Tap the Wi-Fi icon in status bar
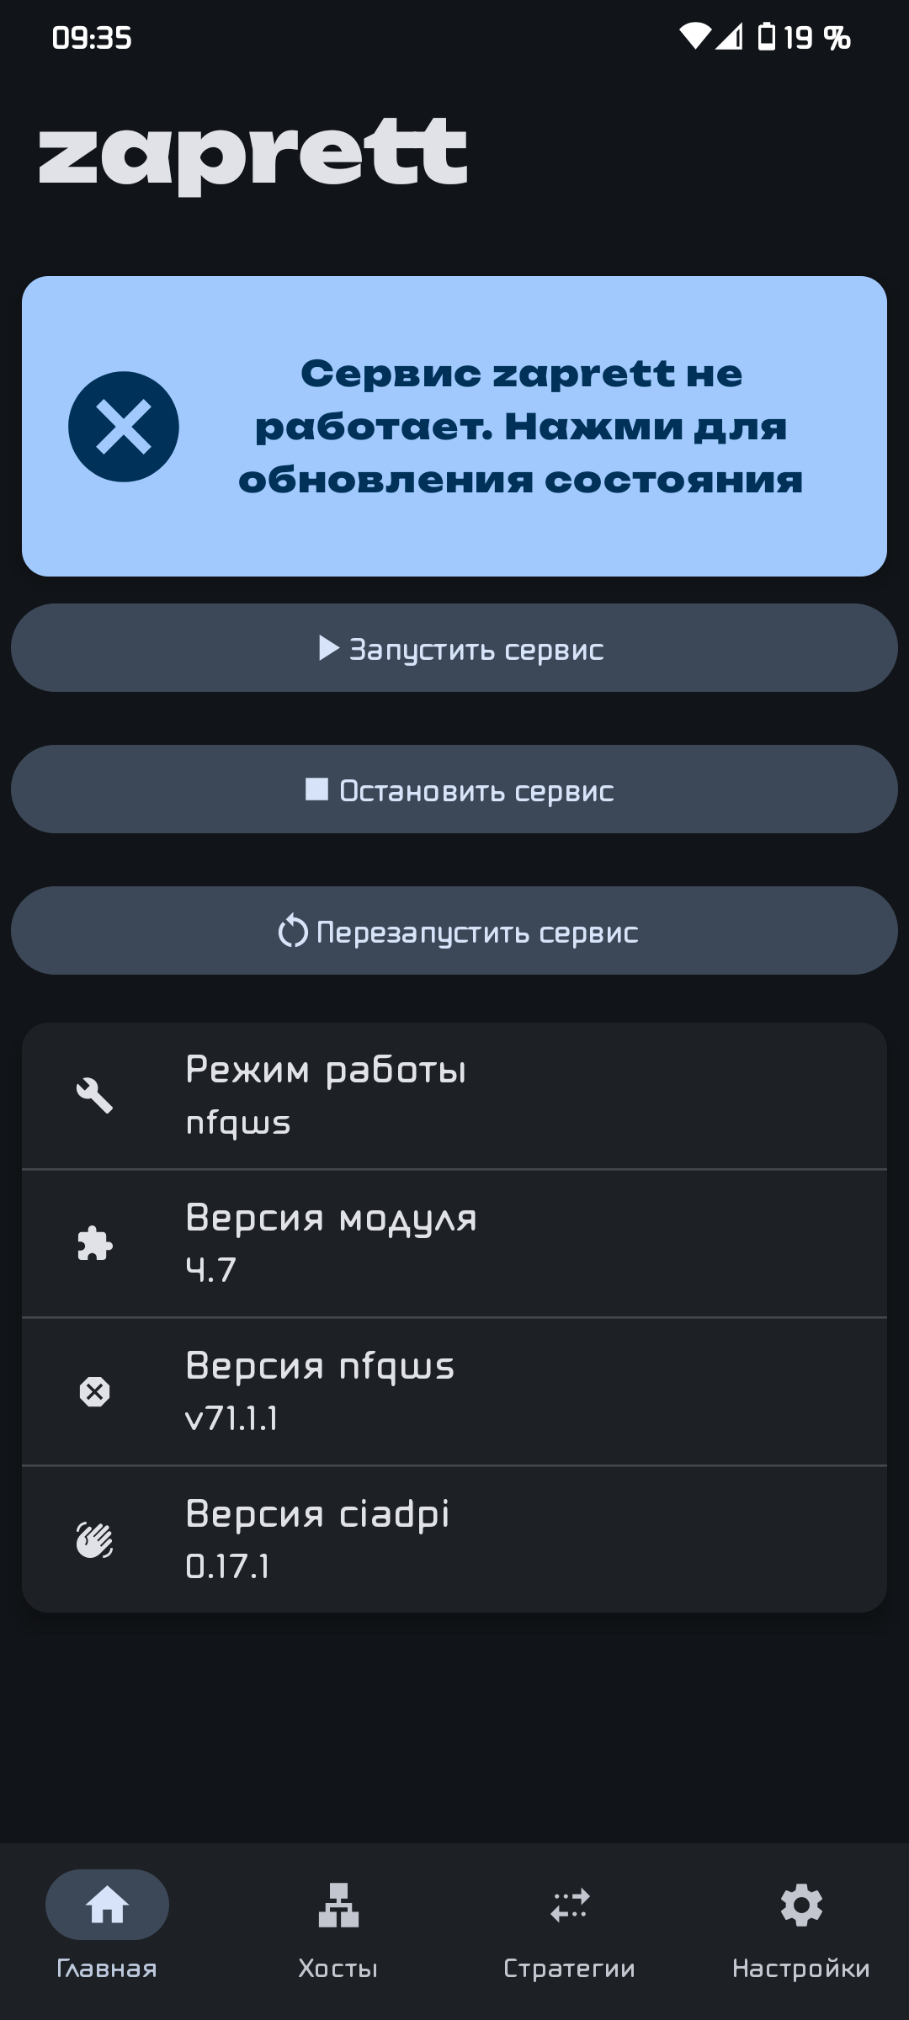Image resolution: width=909 pixels, height=2020 pixels. click(x=694, y=37)
